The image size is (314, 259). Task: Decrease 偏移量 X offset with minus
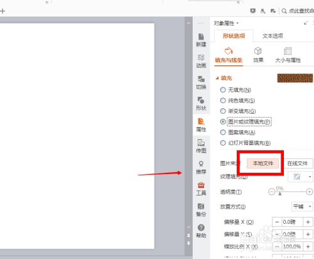coord(277,222)
